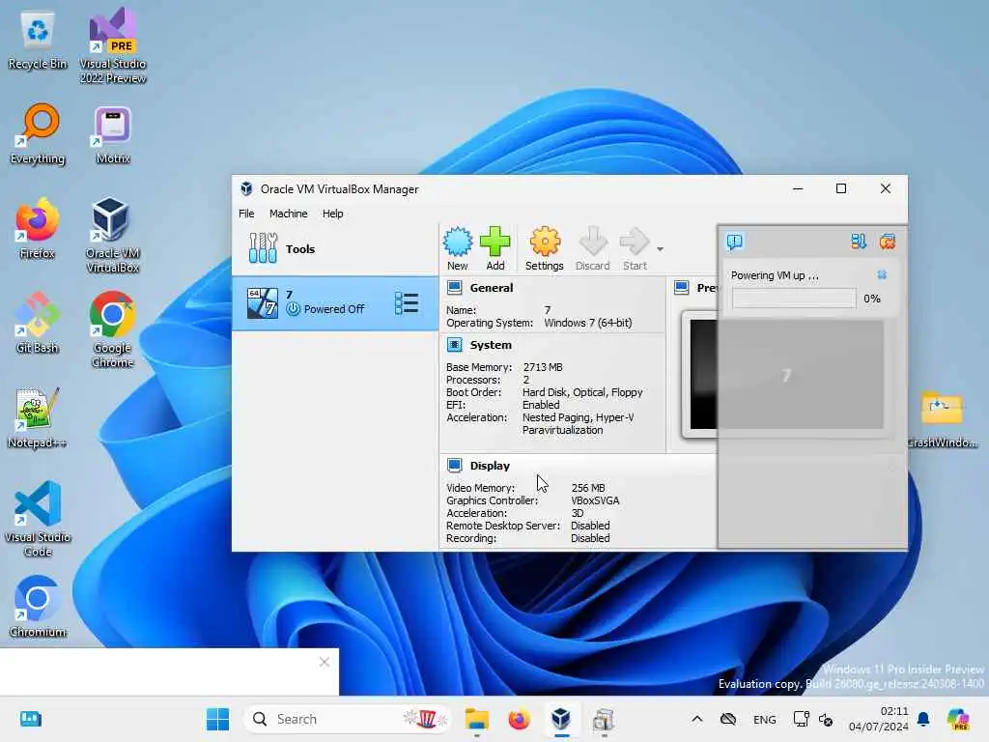
Task: Open the Windows Start menu
Action: [217, 719]
